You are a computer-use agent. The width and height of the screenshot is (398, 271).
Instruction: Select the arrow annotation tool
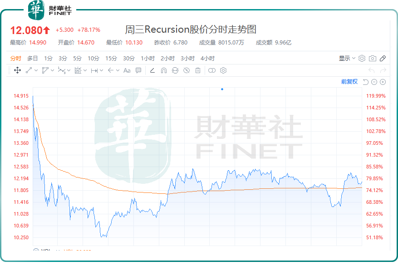coord(111,70)
